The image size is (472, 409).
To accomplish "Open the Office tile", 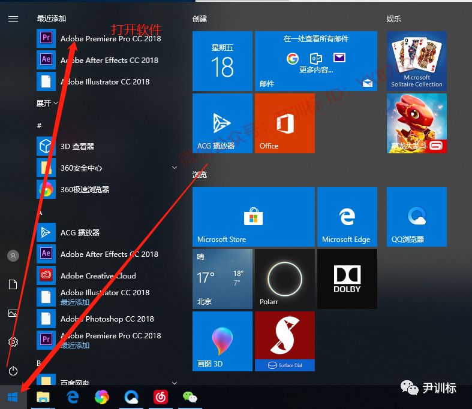I will click(285, 123).
